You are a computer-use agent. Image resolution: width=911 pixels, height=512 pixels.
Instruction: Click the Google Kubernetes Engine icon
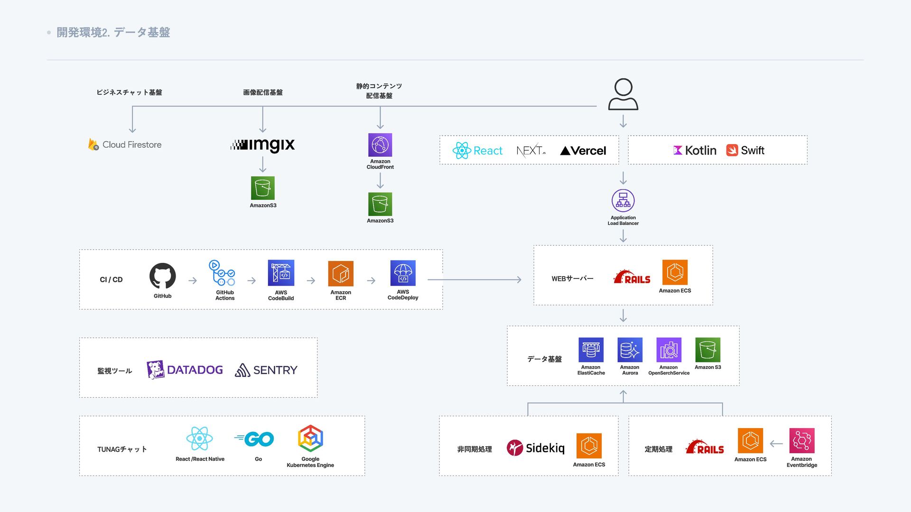pos(310,439)
